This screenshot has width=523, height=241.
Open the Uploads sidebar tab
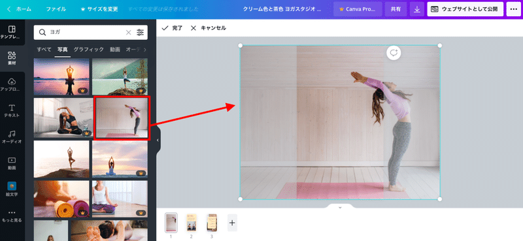click(x=12, y=85)
